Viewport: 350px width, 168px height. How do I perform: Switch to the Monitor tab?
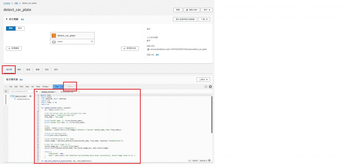(28, 70)
